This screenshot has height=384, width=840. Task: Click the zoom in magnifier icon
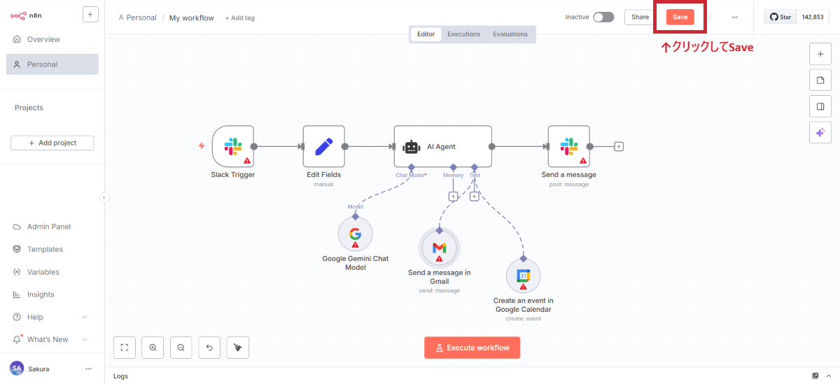click(153, 347)
